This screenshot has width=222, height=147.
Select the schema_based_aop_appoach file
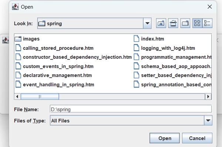(x=172, y=66)
